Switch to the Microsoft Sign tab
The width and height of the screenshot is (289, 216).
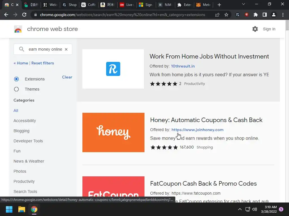146,5
